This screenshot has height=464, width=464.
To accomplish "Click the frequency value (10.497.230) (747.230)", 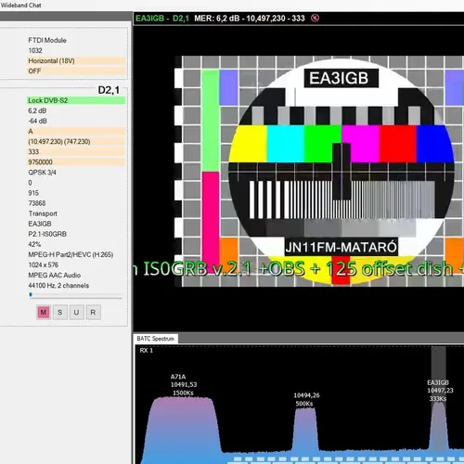I will tap(76, 141).
